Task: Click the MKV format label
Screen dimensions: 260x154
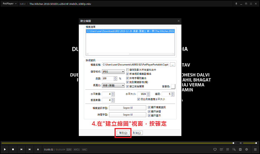Action: click(x=23, y=4)
